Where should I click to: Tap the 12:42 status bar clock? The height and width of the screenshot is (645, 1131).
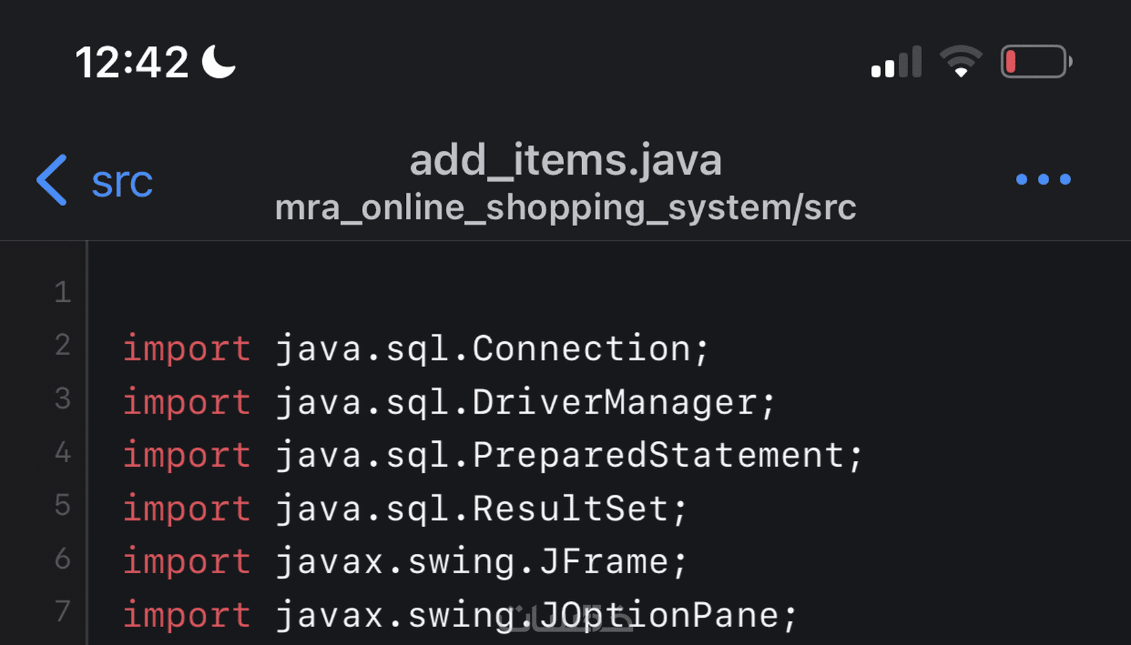coord(132,63)
